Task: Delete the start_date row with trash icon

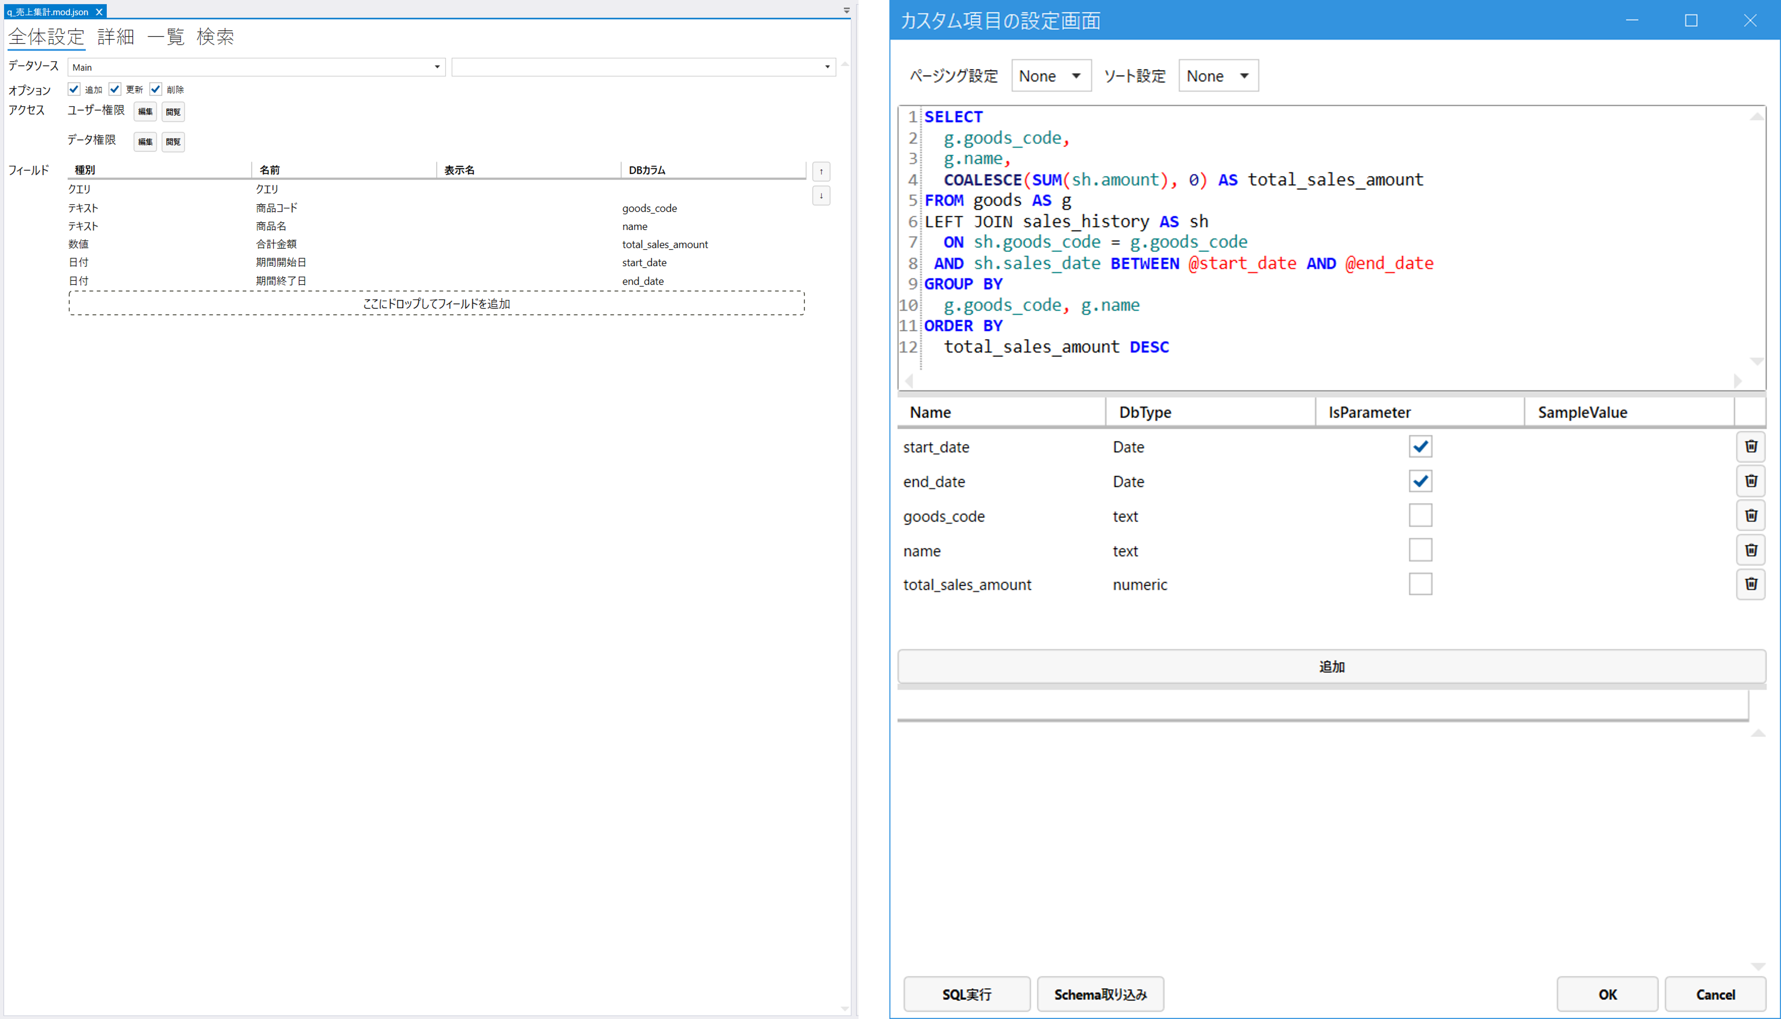Action: click(1750, 447)
